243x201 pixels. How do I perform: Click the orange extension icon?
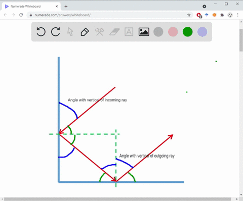pyautogui.click(x=214, y=15)
